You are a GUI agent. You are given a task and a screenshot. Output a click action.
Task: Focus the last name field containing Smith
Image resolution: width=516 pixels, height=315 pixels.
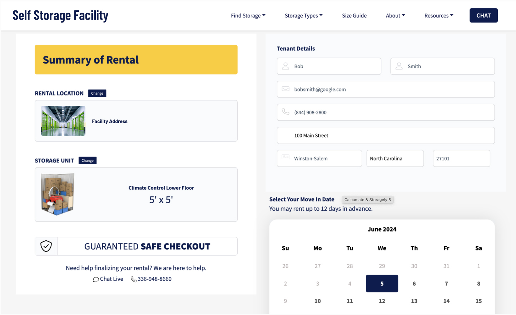[x=442, y=66]
